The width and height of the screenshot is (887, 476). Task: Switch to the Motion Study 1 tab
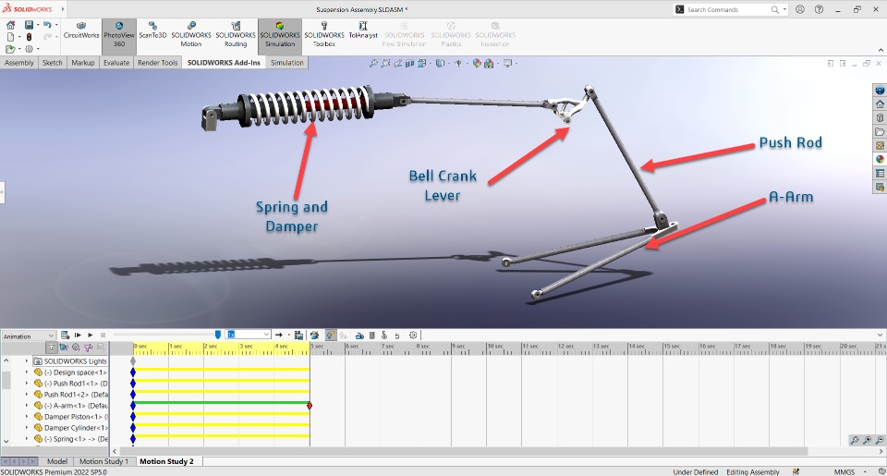pos(104,461)
